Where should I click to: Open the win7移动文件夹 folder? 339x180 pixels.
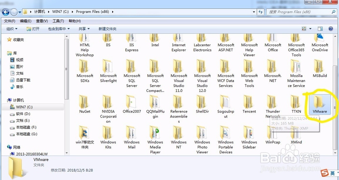(85, 138)
